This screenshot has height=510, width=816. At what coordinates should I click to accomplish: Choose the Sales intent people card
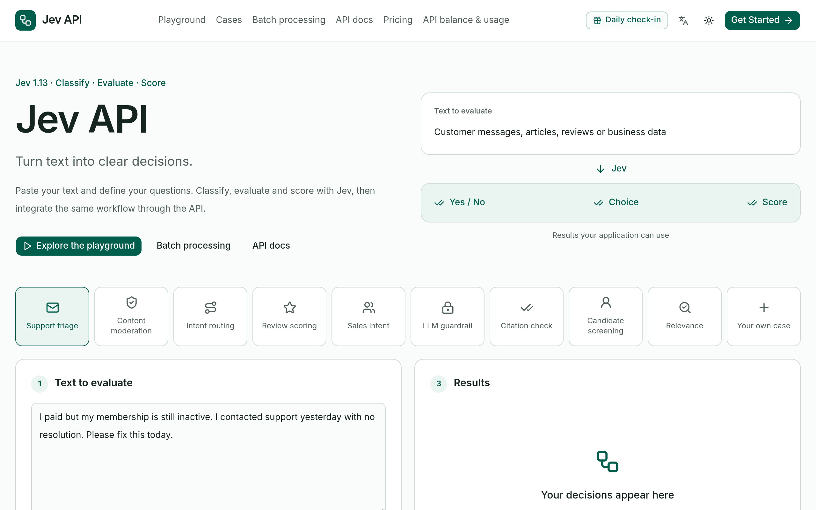[368, 317]
